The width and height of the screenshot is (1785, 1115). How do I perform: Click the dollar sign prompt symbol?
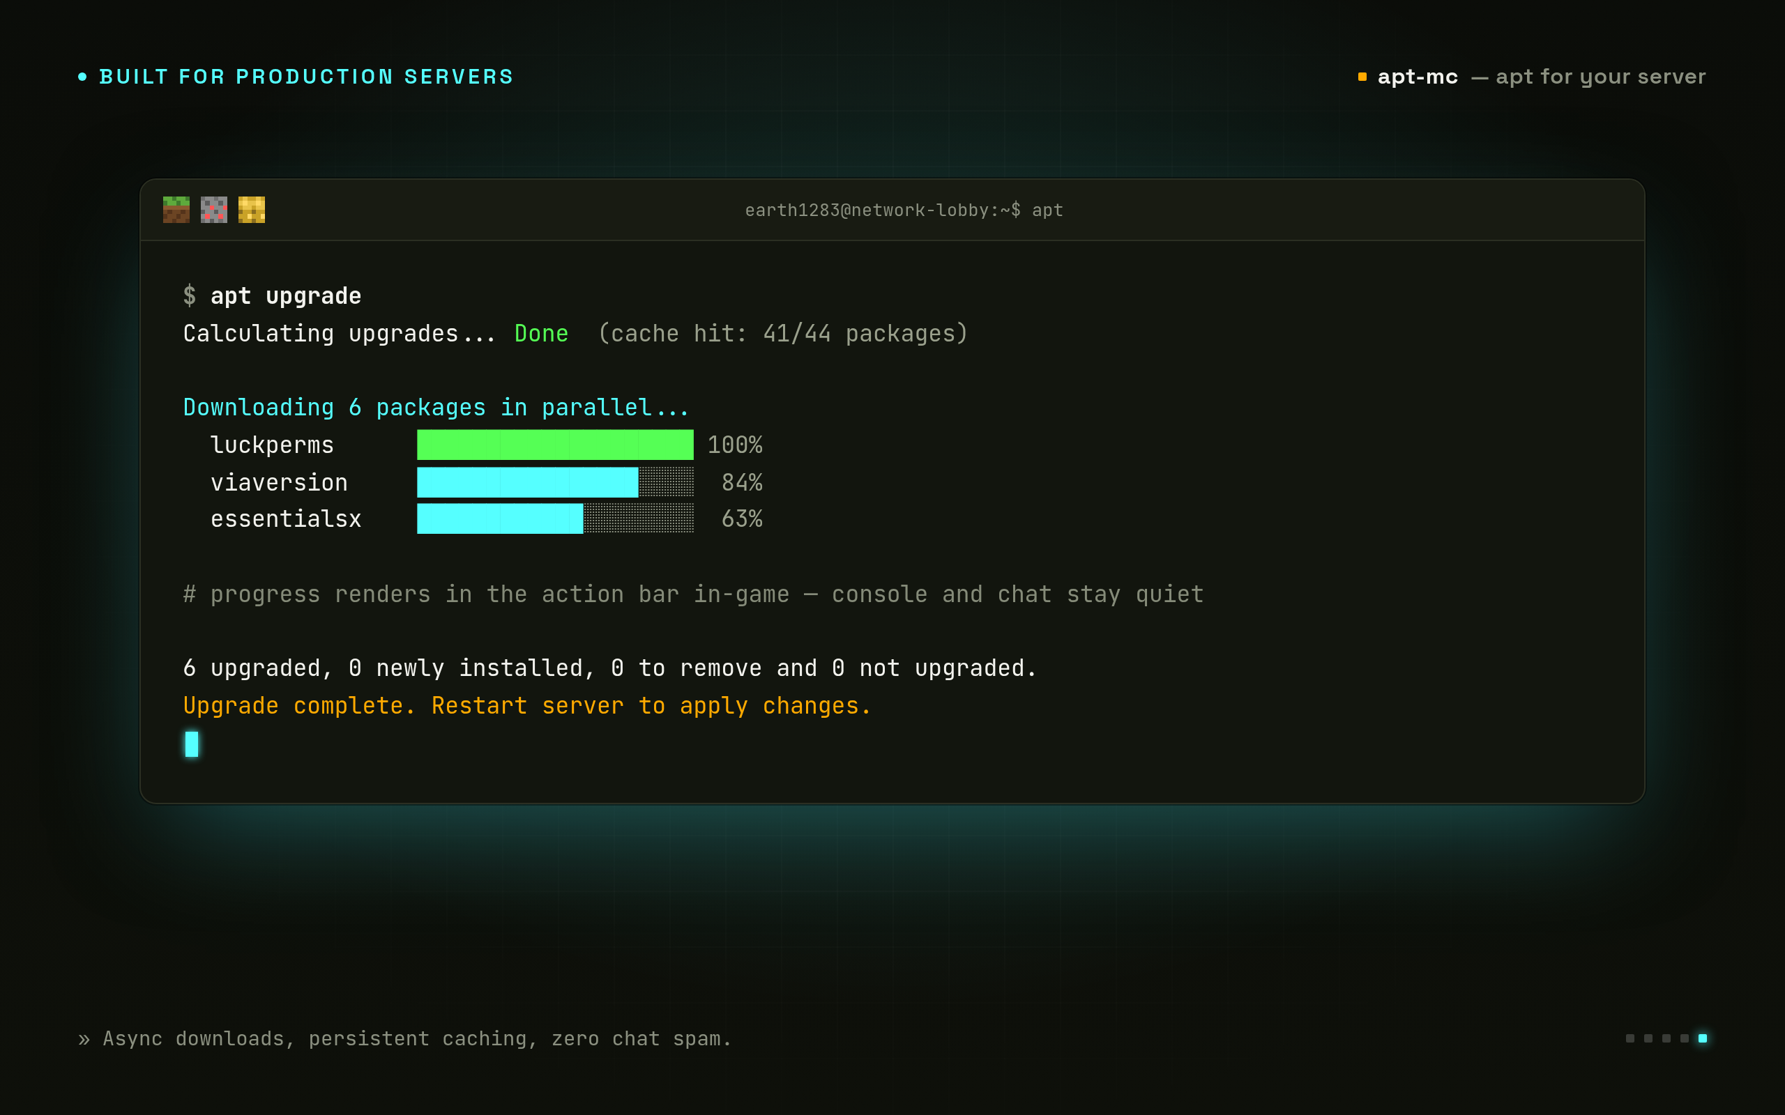(x=190, y=295)
